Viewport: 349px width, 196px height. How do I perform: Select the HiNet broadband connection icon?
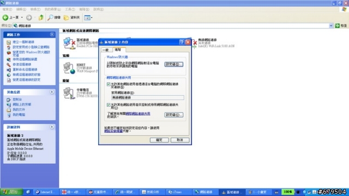(x=69, y=68)
